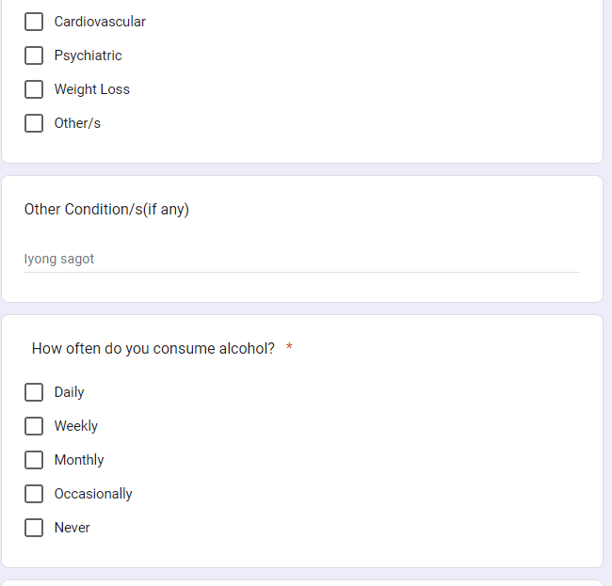Viewport: 612px width, 586px height.
Task: Click the 'Never' label text
Action: [72, 528]
